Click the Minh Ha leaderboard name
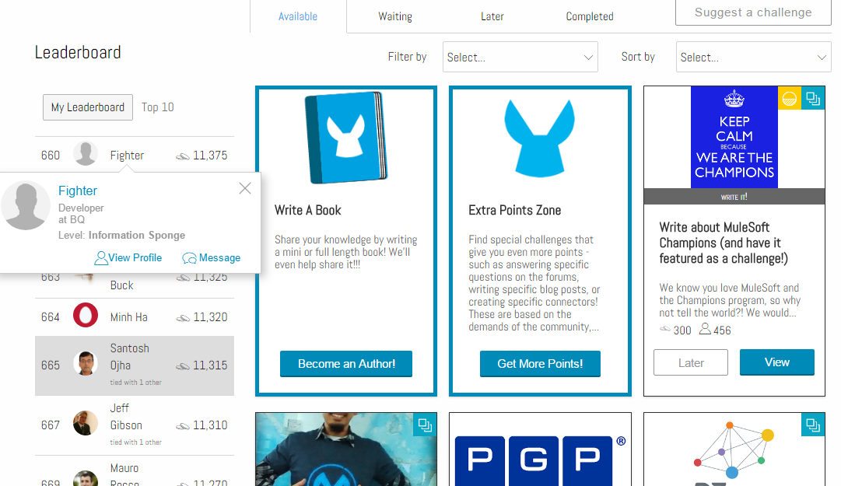 pos(128,317)
